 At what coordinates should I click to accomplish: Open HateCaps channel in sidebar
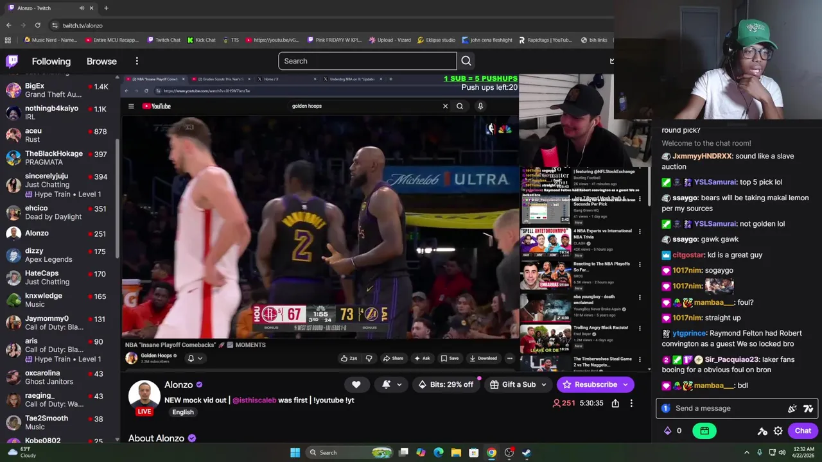(x=58, y=278)
